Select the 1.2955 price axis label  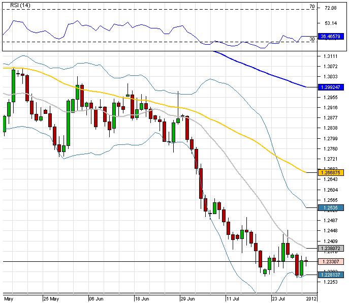tap(330, 98)
